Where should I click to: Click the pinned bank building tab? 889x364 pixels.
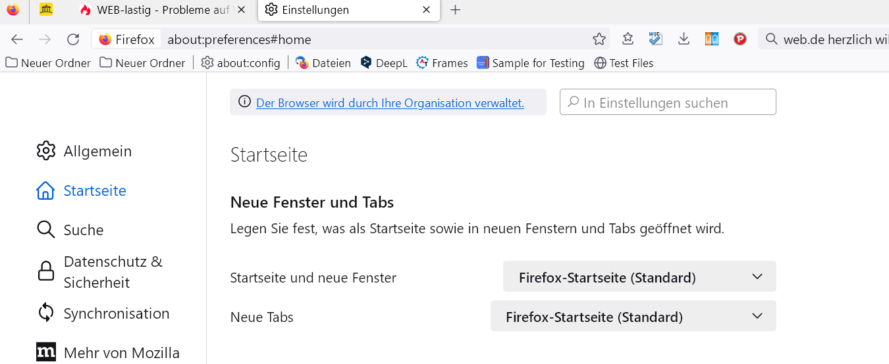tap(46, 10)
